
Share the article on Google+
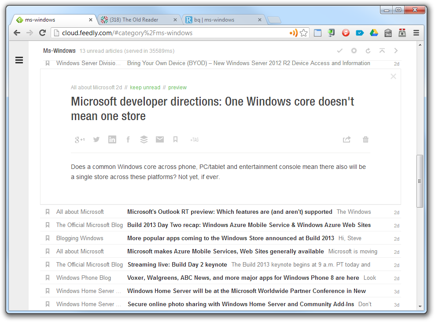click(x=80, y=139)
